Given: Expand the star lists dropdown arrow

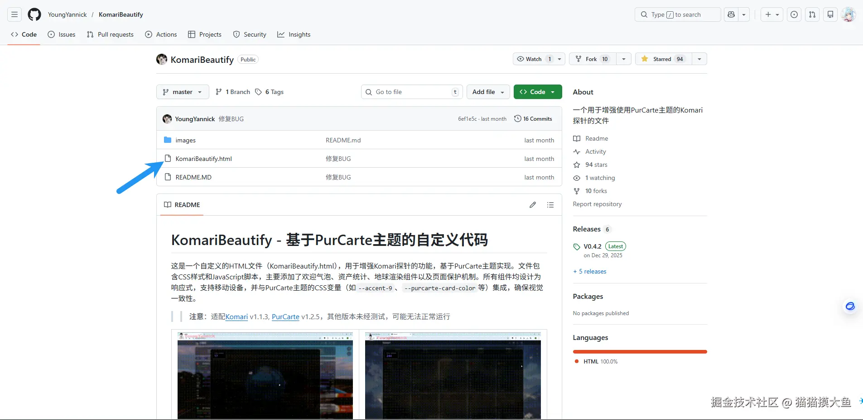Looking at the screenshot, I should pyautogui.click(x=699, y=59).
